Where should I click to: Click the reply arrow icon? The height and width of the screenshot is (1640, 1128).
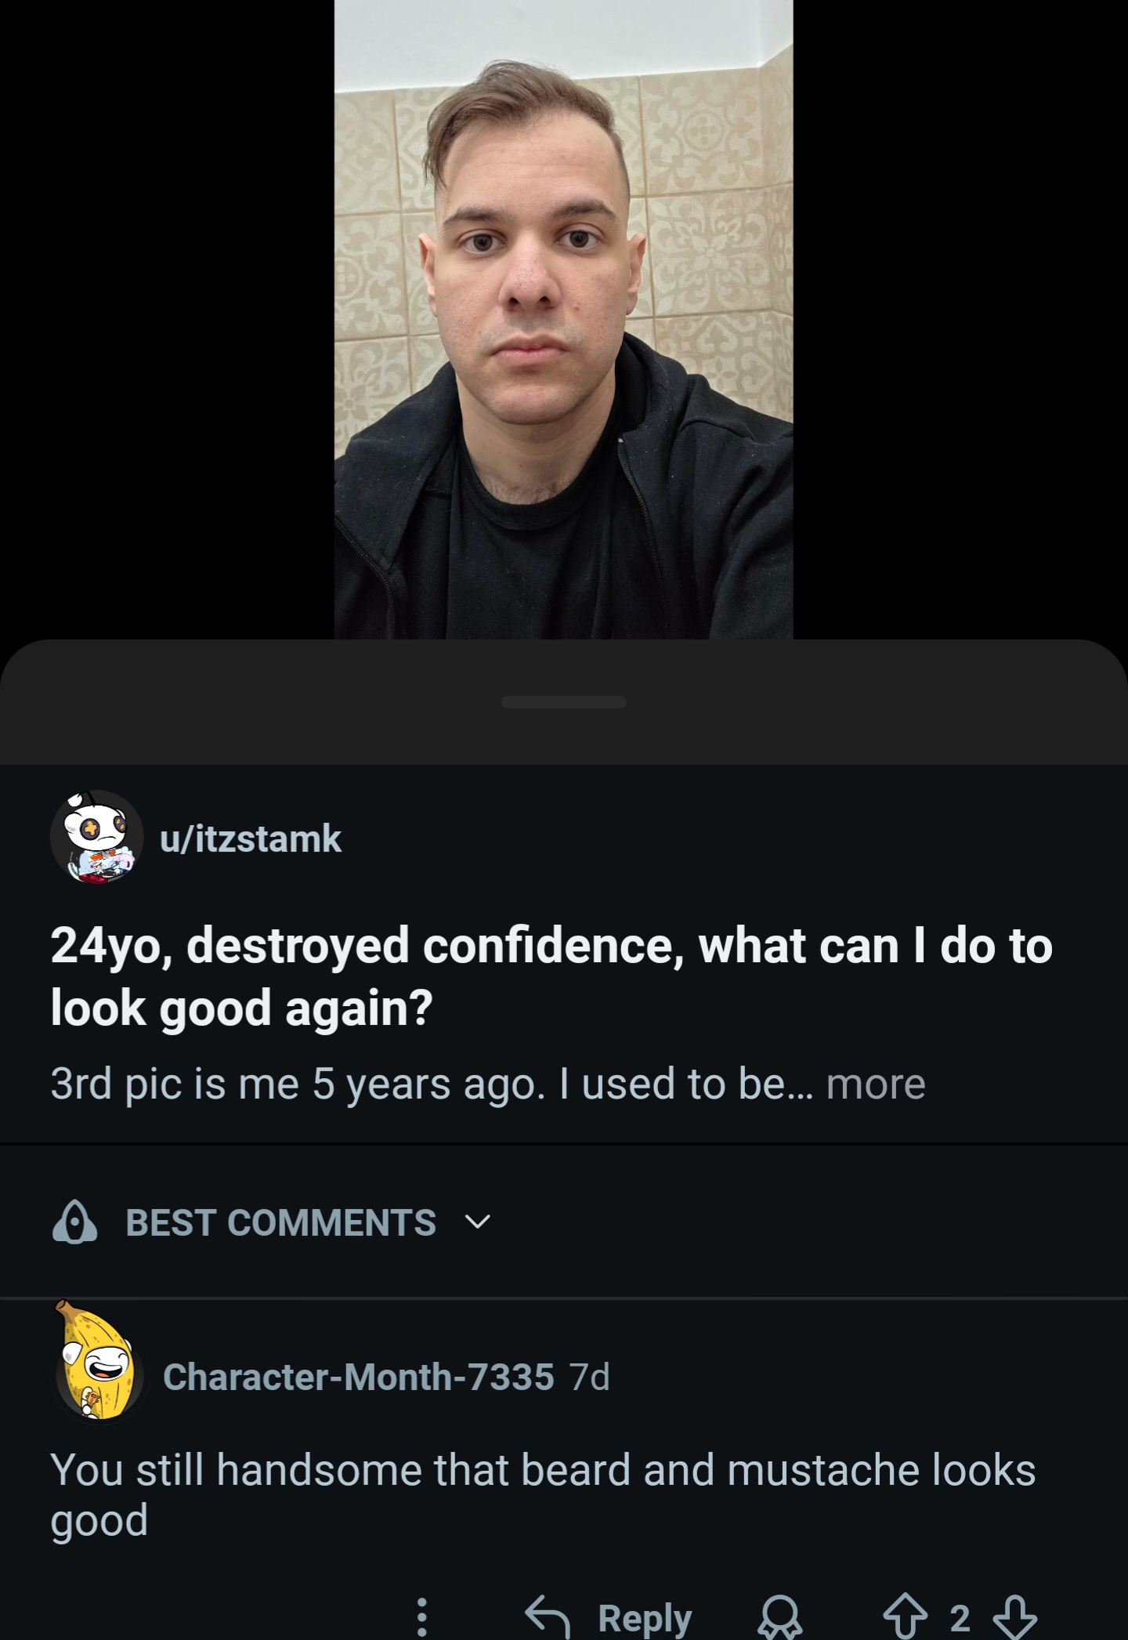[x=547, y=1616]
